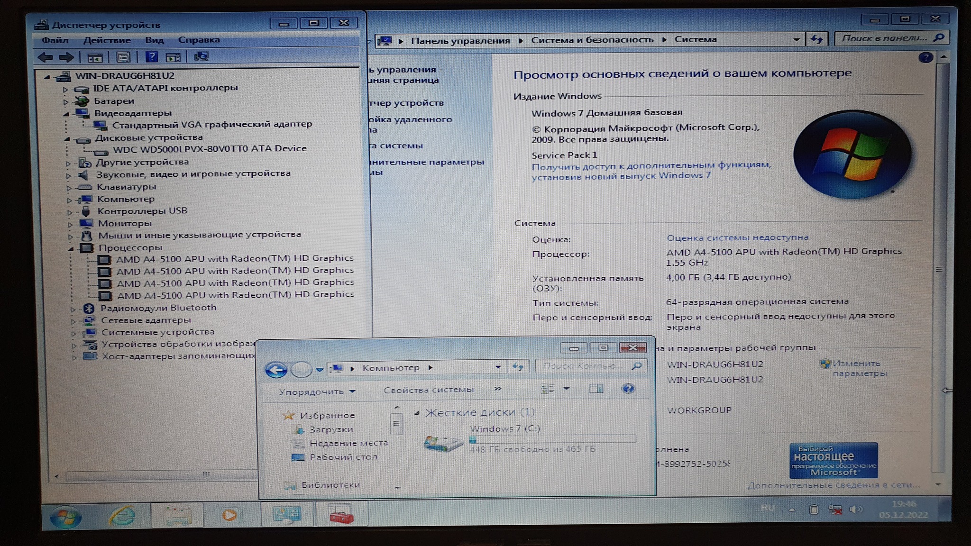This screenshot has height=546, width=971.
Task: Select first AMD A4-5100 APU entry
Action: coord(235,259)
